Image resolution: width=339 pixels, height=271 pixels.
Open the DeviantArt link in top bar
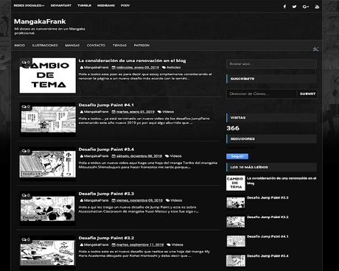point(61,5)
